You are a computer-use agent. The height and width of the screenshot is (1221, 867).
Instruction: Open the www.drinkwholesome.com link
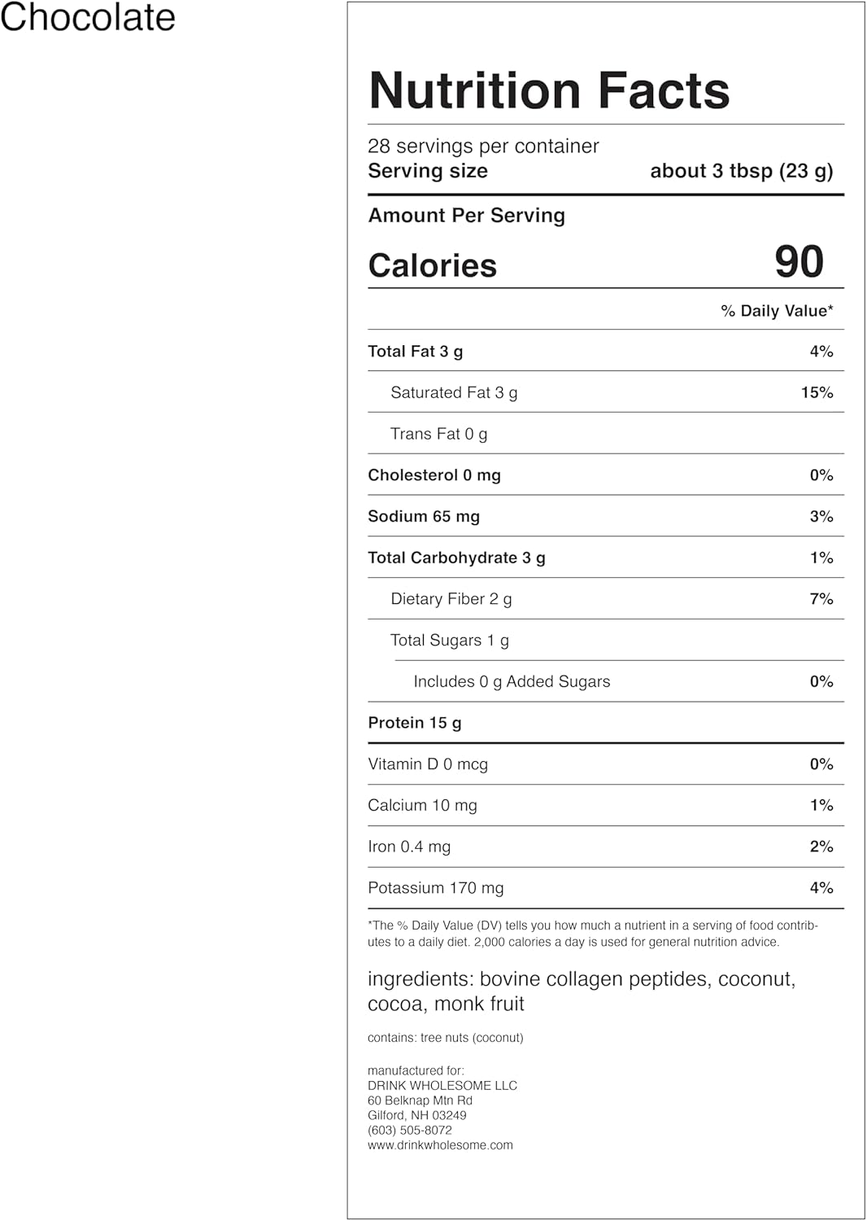coord(440,1145)
